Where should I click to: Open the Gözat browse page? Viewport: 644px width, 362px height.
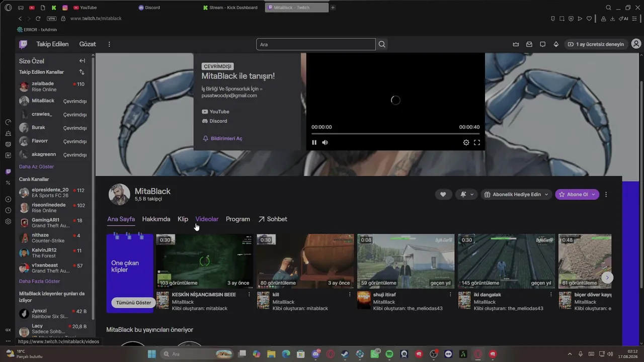click(88, 44)
